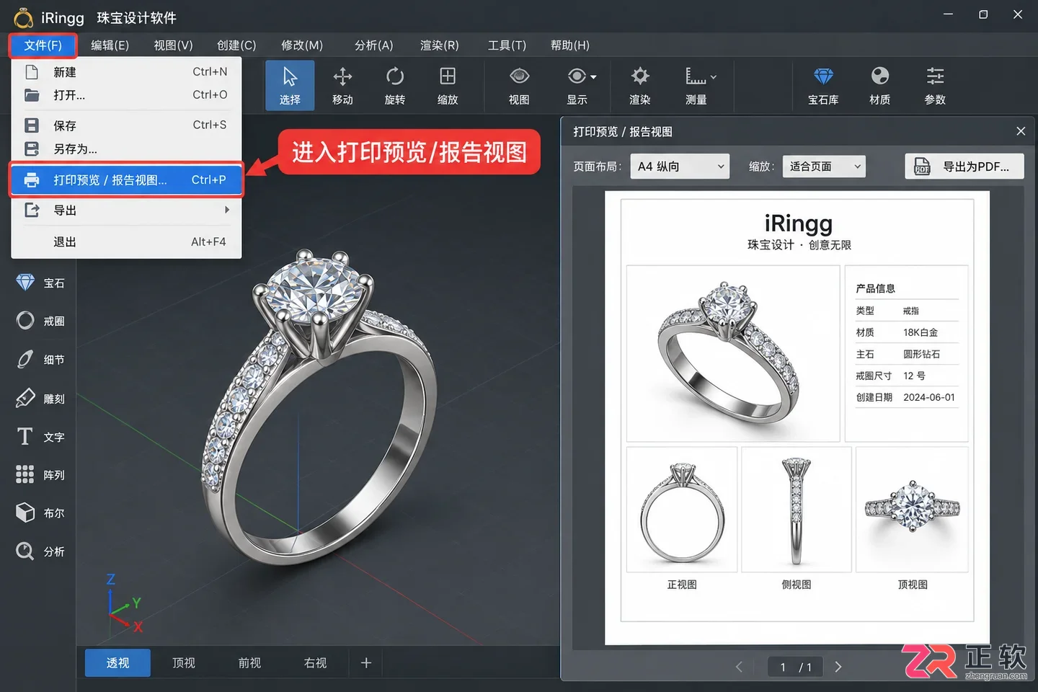
Task: Click the 圆形钻石 main stone value
Action: pos(922,354)
